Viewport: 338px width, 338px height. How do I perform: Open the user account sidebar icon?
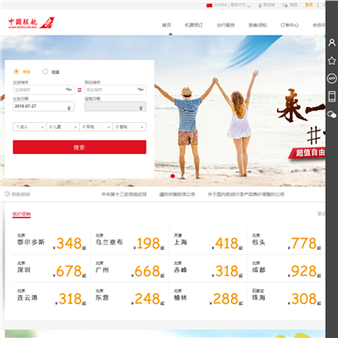click(331, 42)
